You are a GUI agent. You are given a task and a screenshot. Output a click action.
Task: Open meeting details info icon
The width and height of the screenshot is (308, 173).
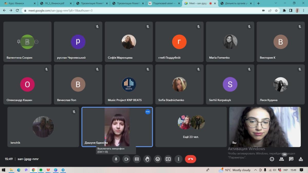272,159
